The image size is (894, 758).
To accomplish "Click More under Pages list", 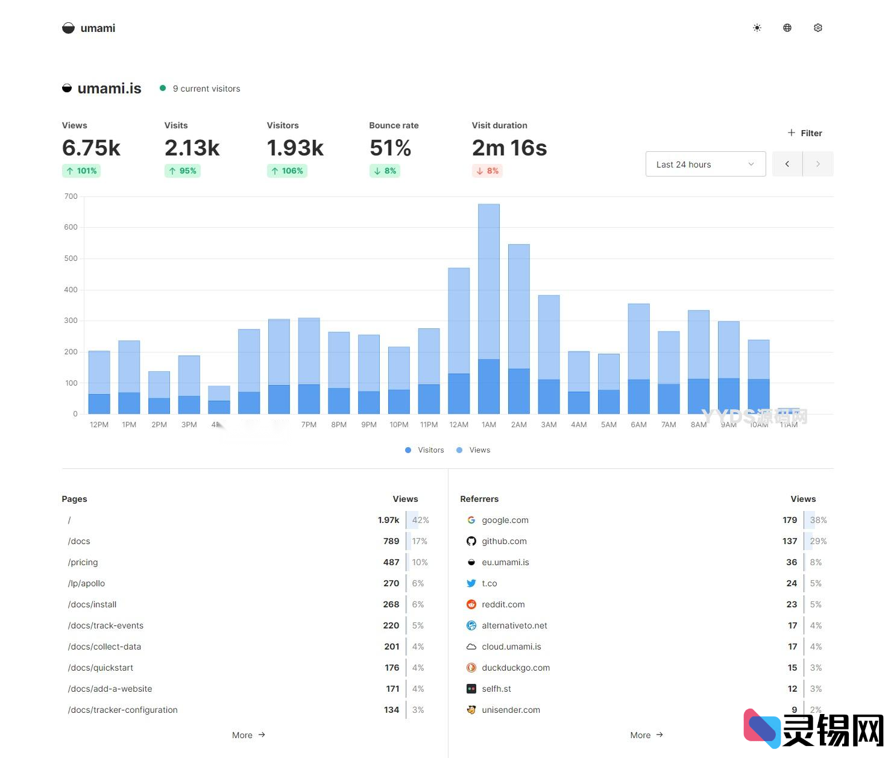I will [248, 735].
